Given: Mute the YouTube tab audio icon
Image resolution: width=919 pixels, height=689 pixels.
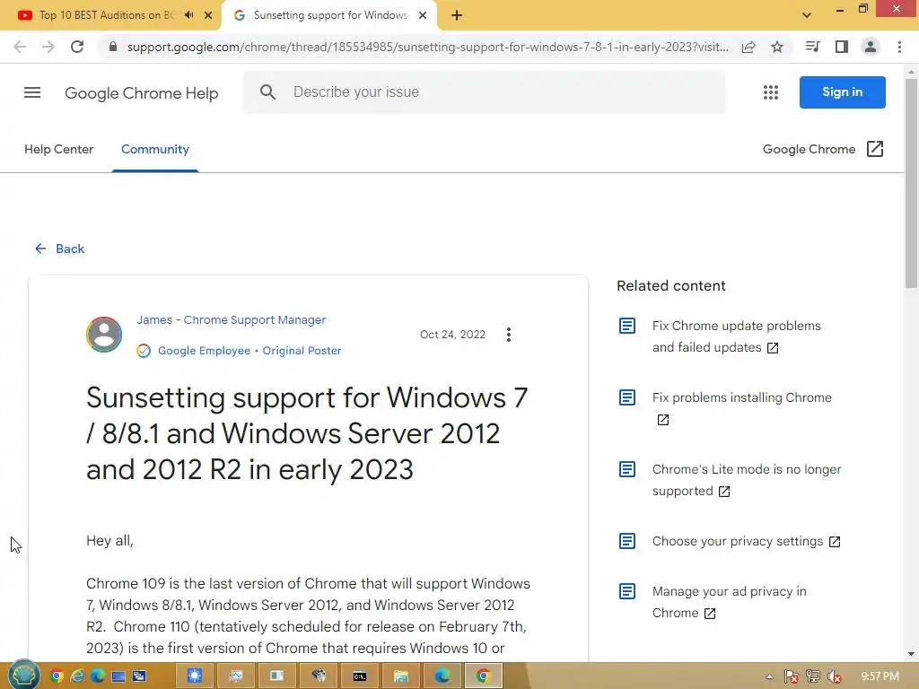Looking at the screenshot, I should pos(188,15).
